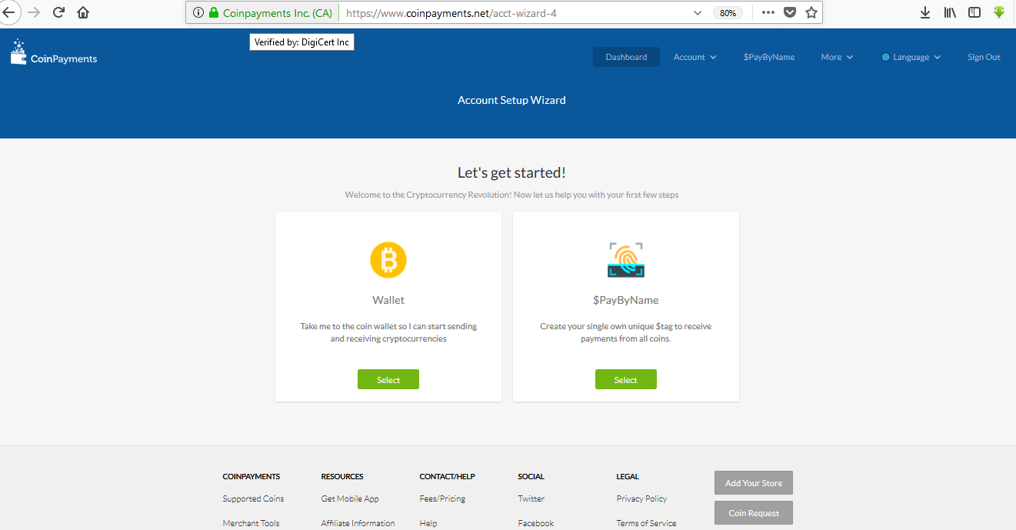Click the Bitcoin wallet icon
The width and height of the screenshot is (1016, 530).
tap(388, 260)
